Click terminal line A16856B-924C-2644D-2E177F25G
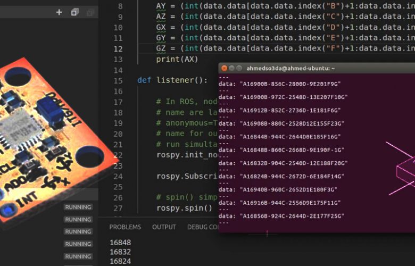Image resolution: width=415 pixels, height=266 pixels. (x=281, y=216)
